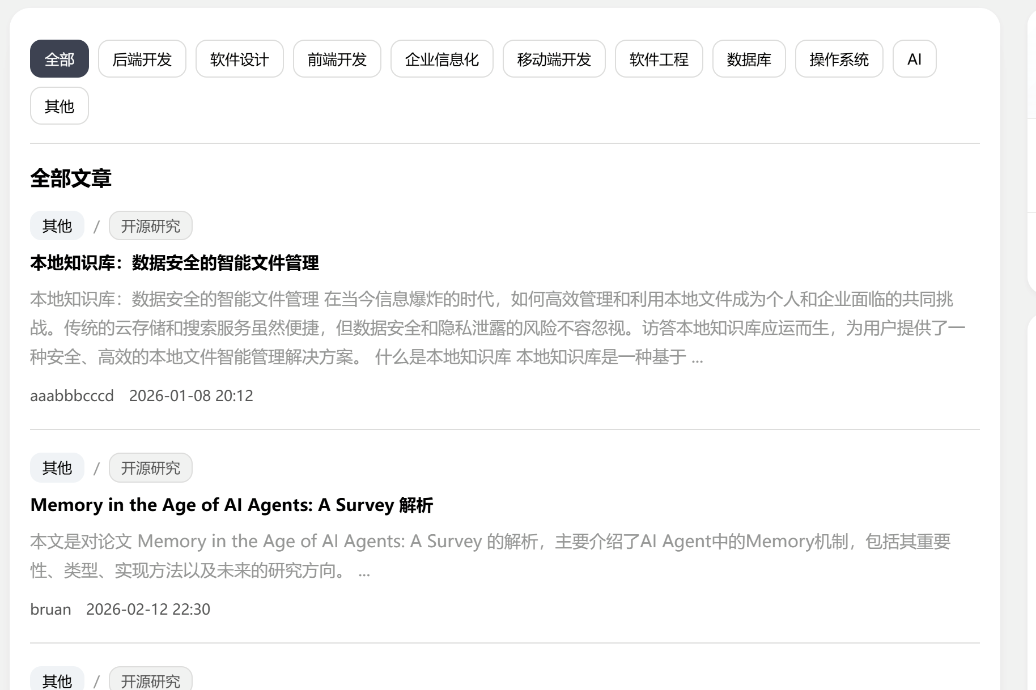Filter articles by 后端开发
Viewport: 1036px width, 690px height.
pos(142,59)
